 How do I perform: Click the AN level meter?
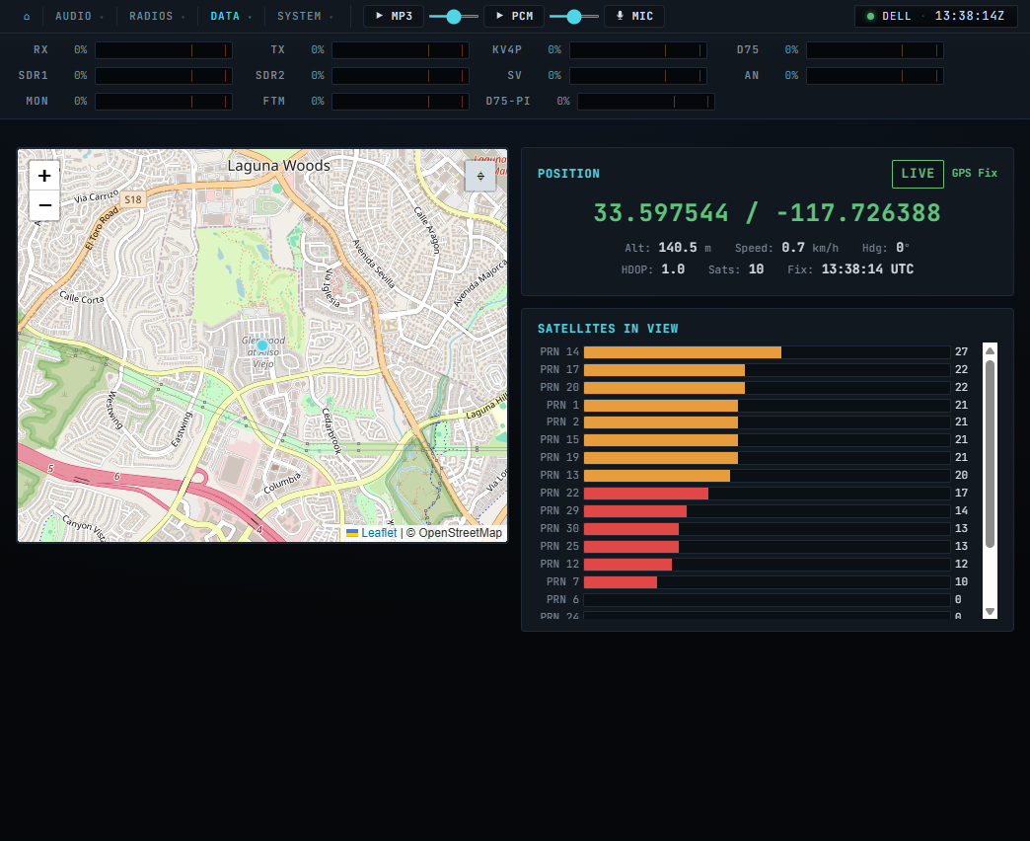(x=875, y=76)
